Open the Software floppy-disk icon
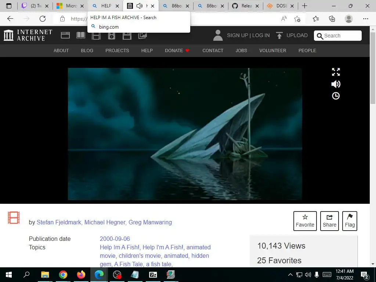The image size is (376, 282). pos(127,36)
